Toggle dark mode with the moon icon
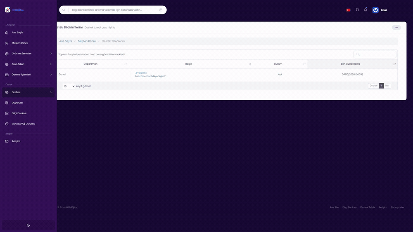Screen dimensions: 413x232 click(28, 225)
